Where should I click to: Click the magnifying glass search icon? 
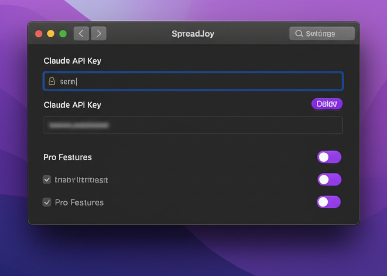[x=299, y=34]
